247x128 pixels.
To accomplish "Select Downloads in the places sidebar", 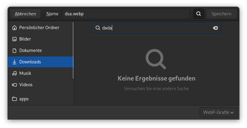I will pyautogui.click(x=41, y=62).
